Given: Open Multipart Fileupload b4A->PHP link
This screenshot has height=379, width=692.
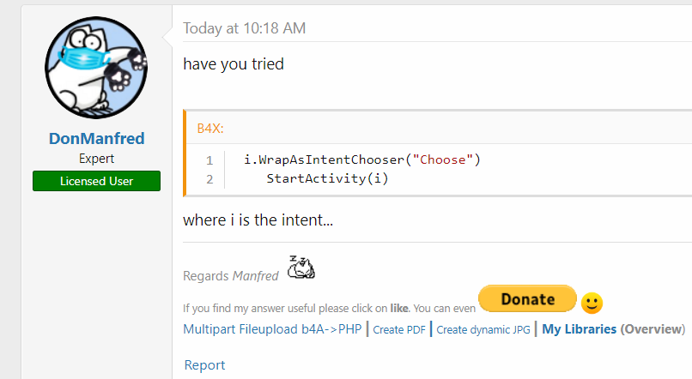Looking at the screenshot, I should [x=272, y=329].
